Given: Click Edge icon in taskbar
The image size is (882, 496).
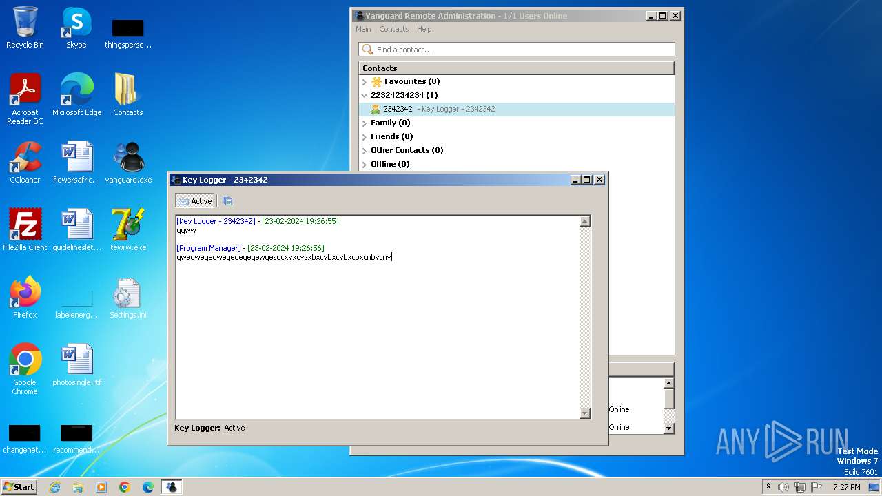Looking at the screenshot, I should tap(148, 487).
